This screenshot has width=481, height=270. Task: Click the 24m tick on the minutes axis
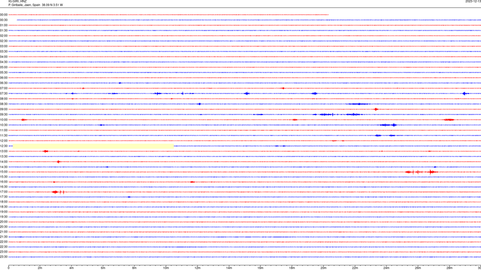386,268
